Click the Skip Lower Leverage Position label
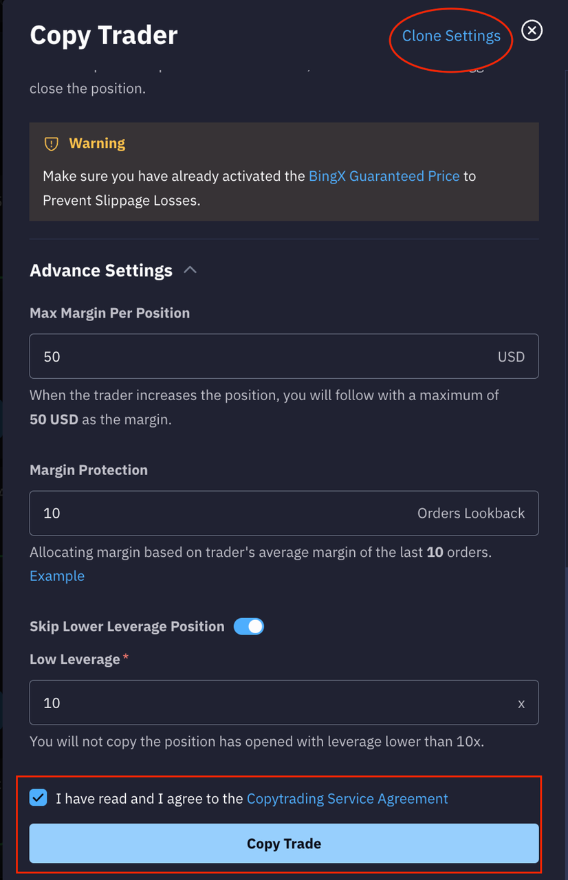This screenshot has width=568, height=880. pos(127,626)
